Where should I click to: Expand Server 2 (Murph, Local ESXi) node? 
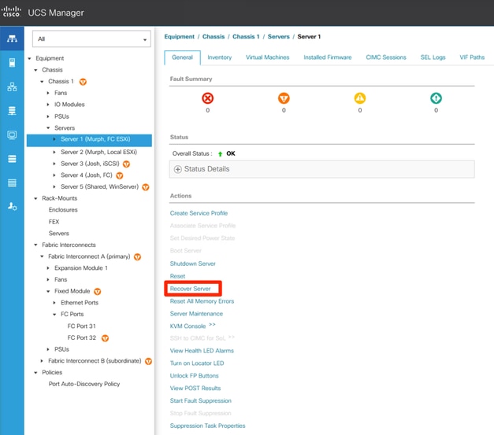[54, 153]
